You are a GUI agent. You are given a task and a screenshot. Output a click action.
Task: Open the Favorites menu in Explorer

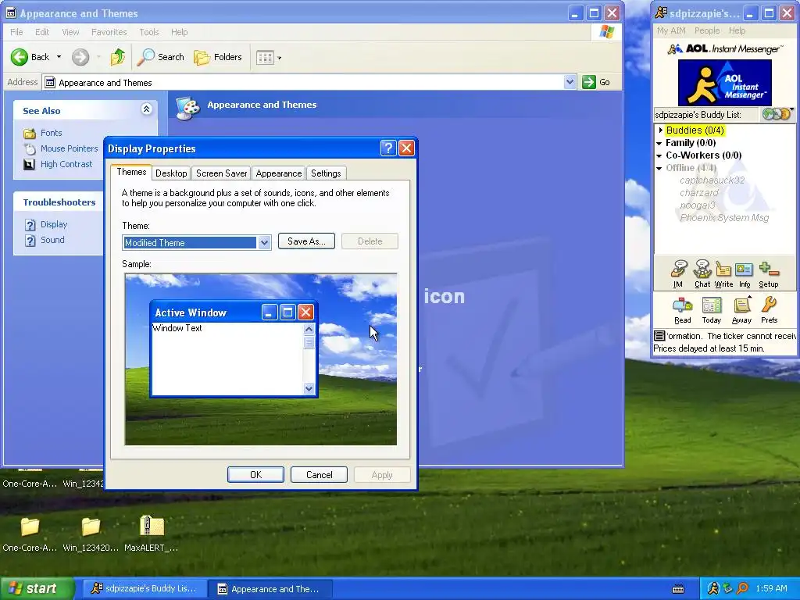pos(109,32)
